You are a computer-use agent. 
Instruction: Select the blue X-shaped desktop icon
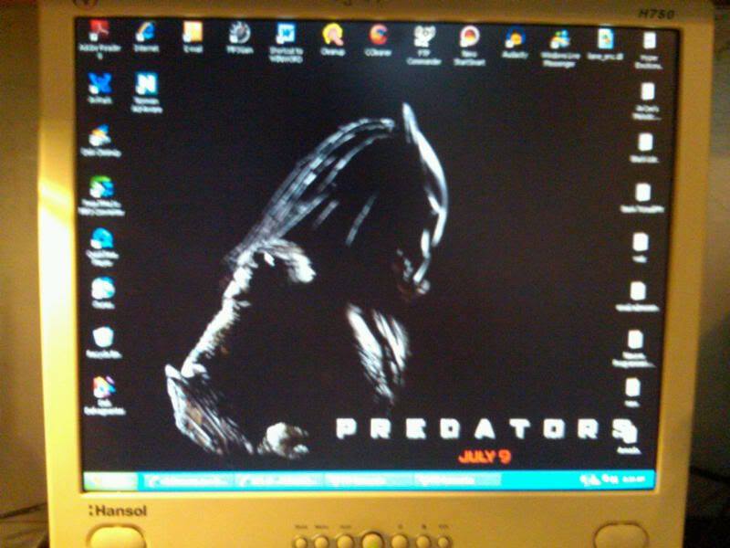(100, 89)
